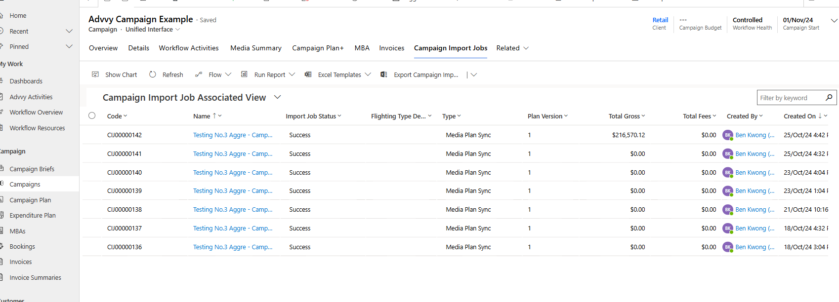Screen dimensions: 839x302
Task: Expand the Recent section in sidebar
Action: (69, 31)
